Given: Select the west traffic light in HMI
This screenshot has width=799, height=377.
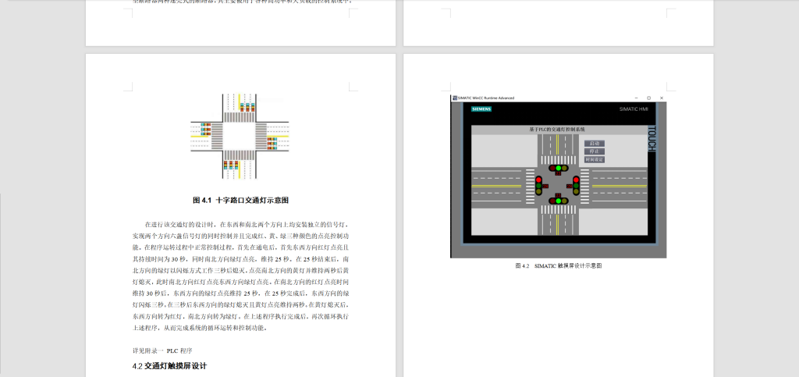Looking at the screenshot, I should click(x=538, y=185).
